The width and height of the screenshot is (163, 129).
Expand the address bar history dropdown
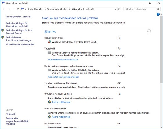pyautogui.click(x=115, y=9)
